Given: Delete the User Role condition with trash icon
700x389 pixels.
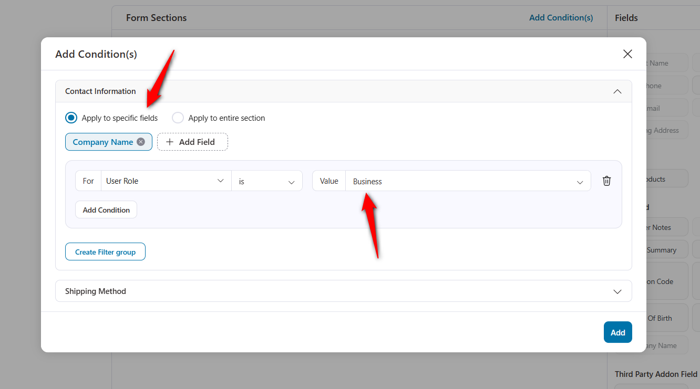Looking at the screenshot, I should pyautogui.click(x=606, y=181).
